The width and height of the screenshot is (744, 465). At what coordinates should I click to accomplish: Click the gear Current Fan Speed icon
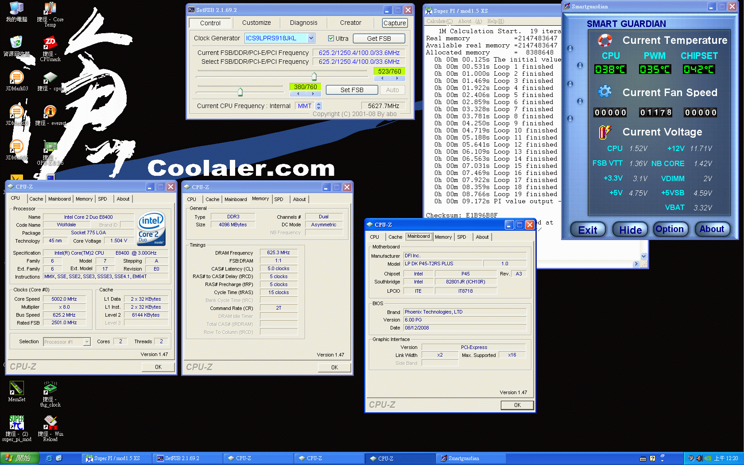(x=605, y=92)
